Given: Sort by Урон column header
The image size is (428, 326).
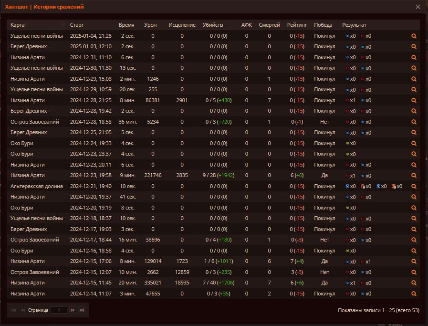Looking at the screenshot, I should pyautogui.click(x=150, y=25).
